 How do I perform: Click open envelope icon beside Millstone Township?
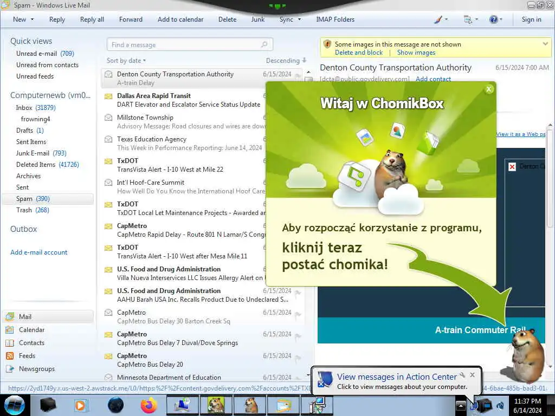(x=108, y=118)
